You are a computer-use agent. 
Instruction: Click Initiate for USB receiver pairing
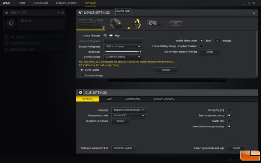pos(209,52)
